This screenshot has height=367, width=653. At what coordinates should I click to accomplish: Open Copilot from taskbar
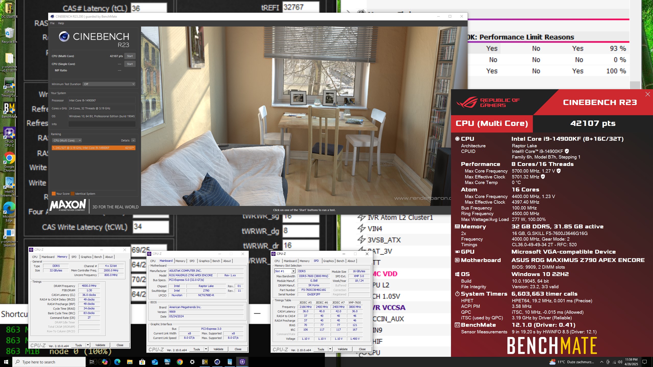click(105, 362)
